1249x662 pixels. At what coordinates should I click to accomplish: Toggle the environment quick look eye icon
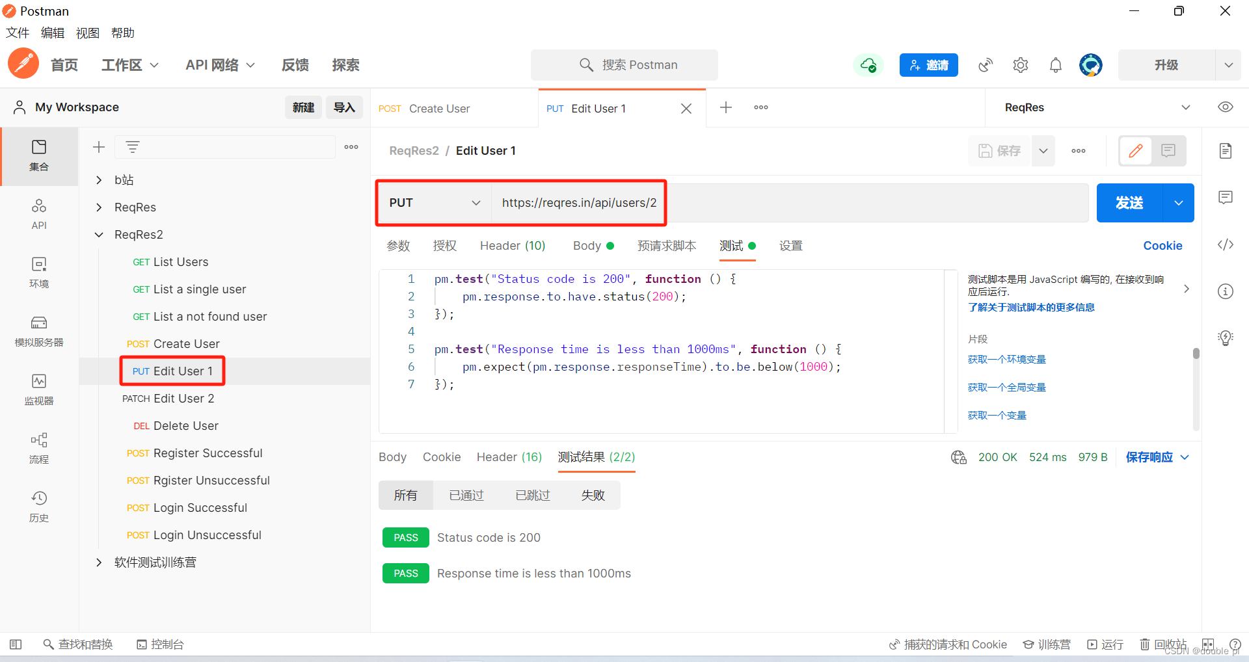pyautogui.click(x=1226, y=107)
